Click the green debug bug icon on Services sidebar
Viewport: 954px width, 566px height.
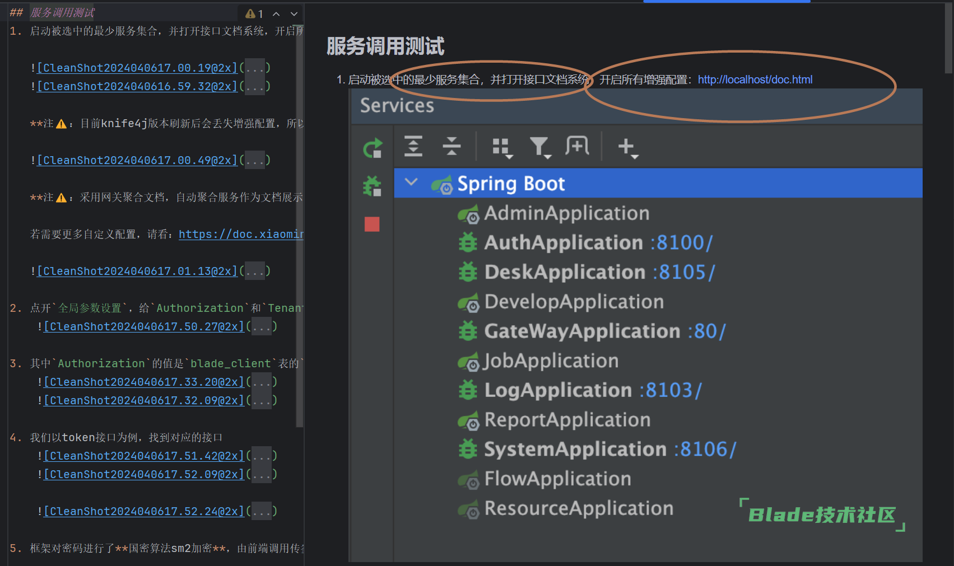tap(372, 186)
